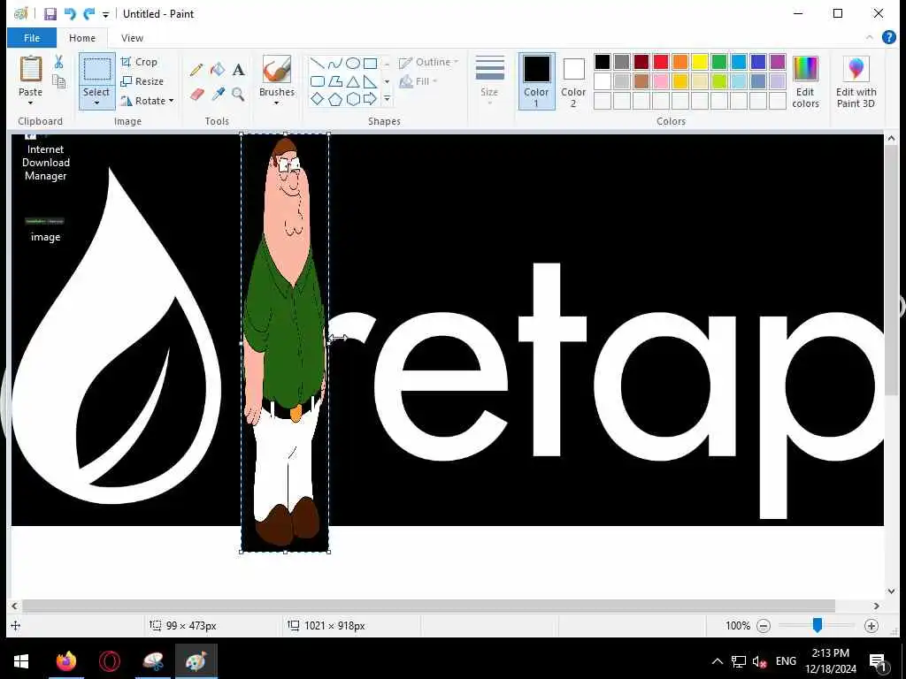
Task: Click the Resize button
Action: click(142, 81)
